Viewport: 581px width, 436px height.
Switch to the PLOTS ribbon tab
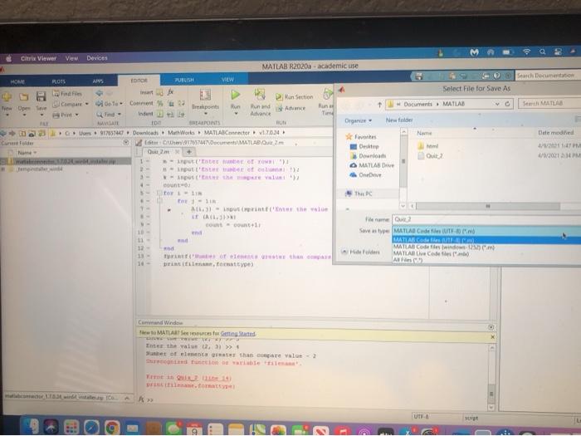(x=59, y=81)
